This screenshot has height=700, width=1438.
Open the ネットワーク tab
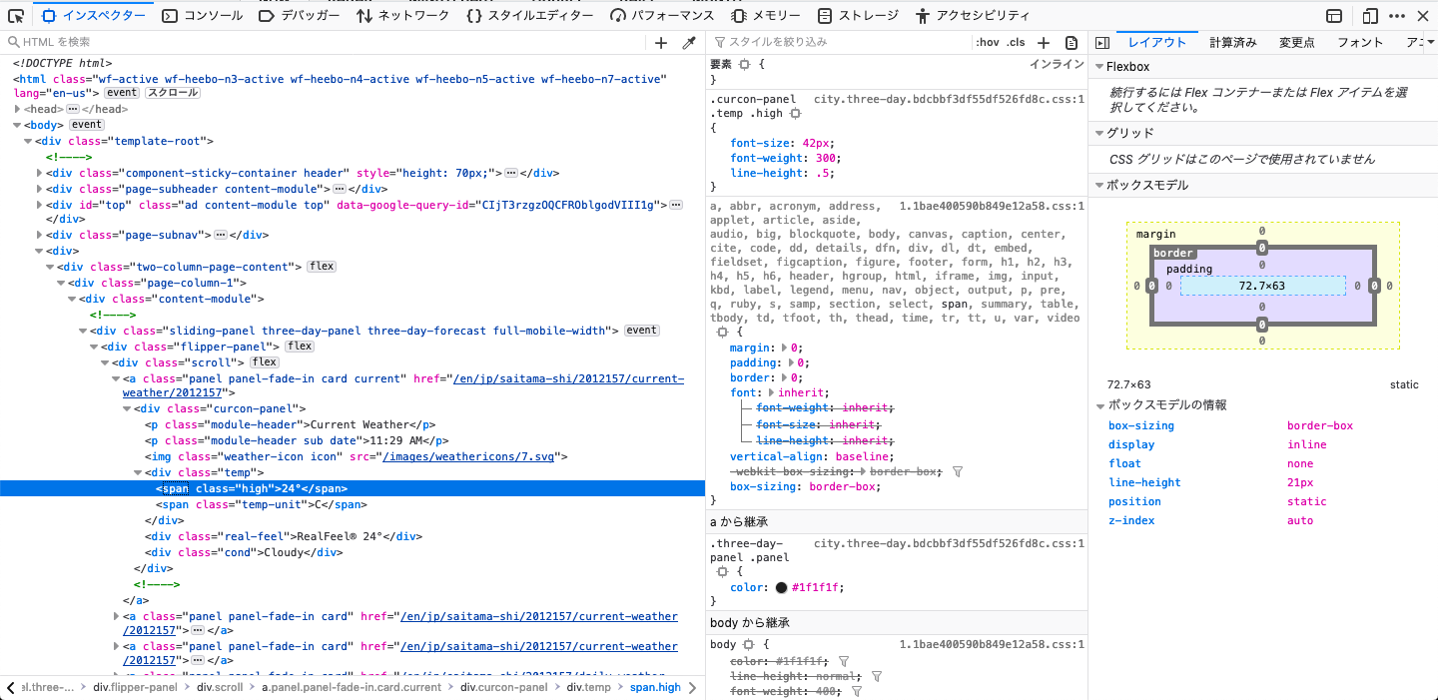tap(402, 16)
